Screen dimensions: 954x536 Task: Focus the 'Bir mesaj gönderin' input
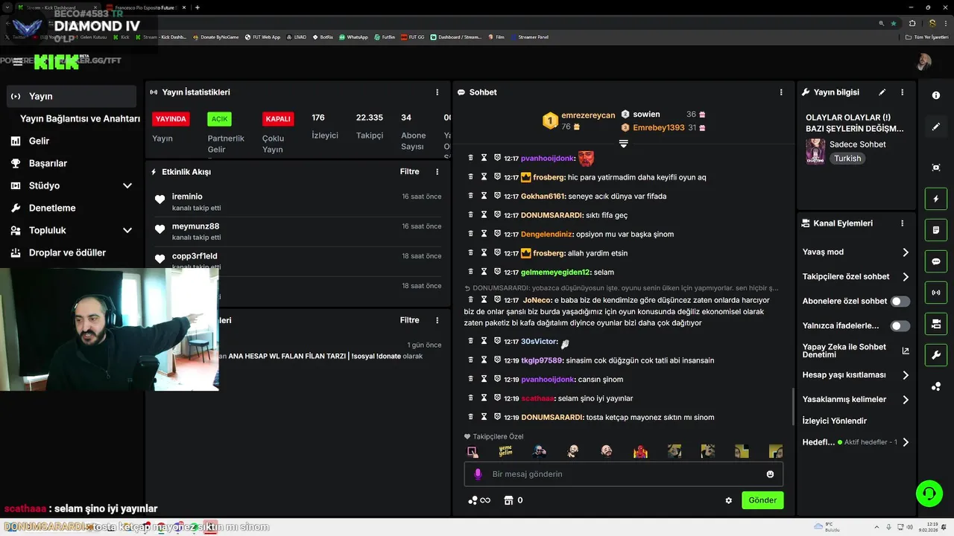(x=622, y=474)
